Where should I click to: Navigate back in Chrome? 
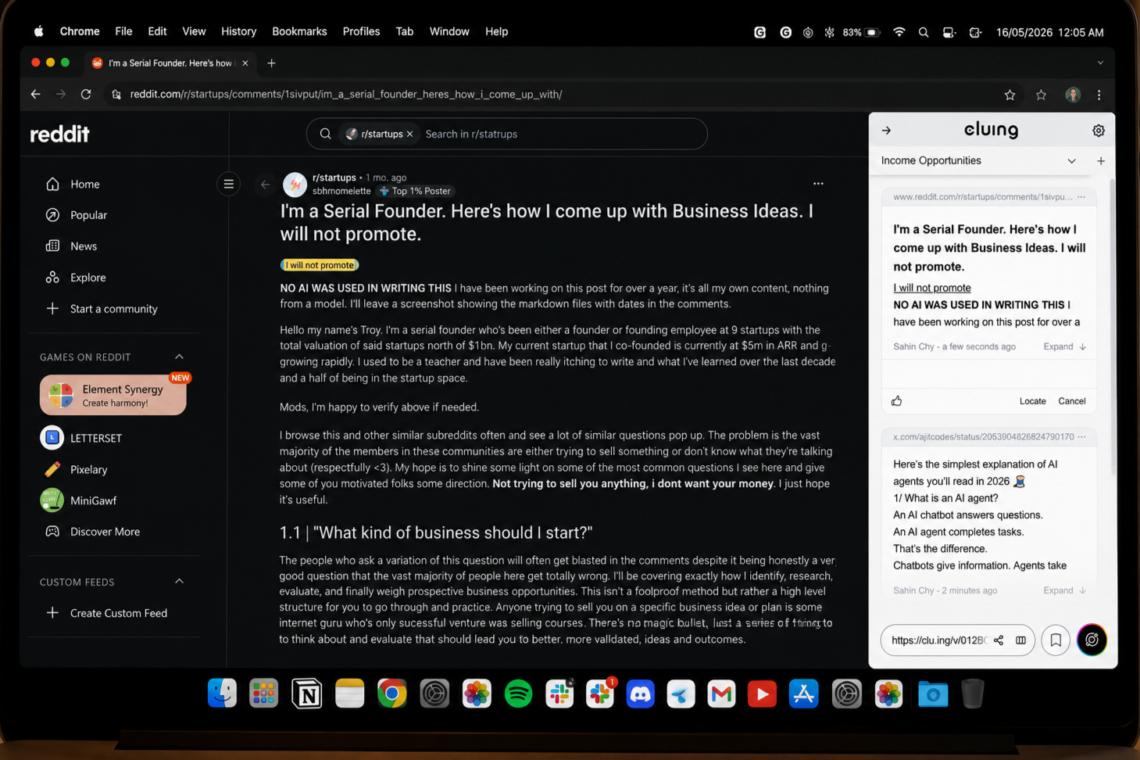(x=35, y=95)
